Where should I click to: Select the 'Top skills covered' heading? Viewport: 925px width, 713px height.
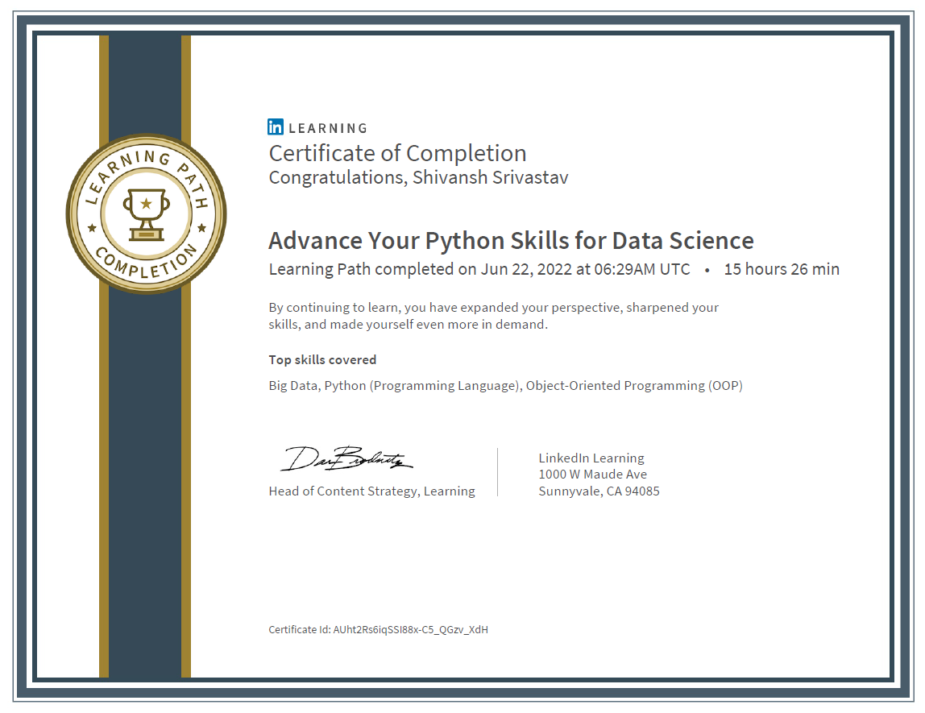[322, 360]
